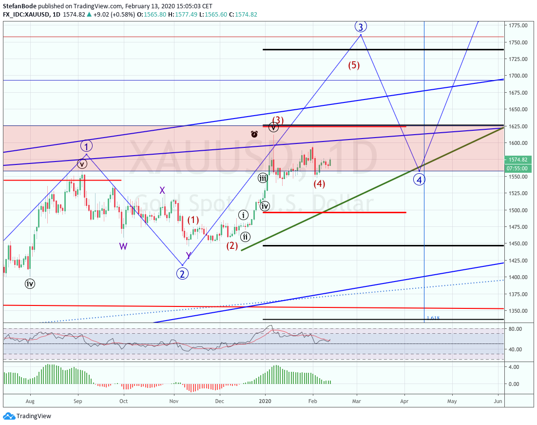The image size is (537, 425).
Task: Select the red (2) wave label
Action: [x=232, y=245]
